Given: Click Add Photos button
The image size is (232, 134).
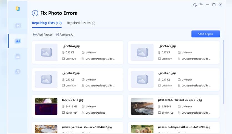Looking at the screenshot, I should (x=43, y=35).
